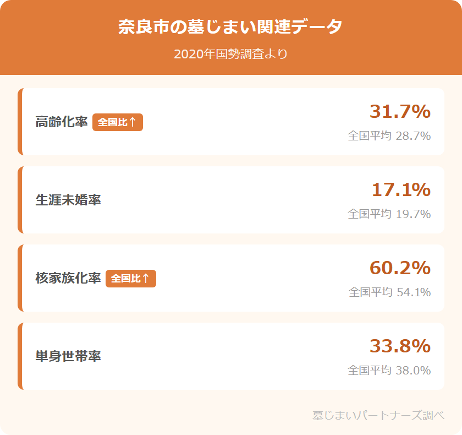The width and height of the screenshot is (462, 435).
Task: Click the 単身世帯率 label
Action: 68,356
